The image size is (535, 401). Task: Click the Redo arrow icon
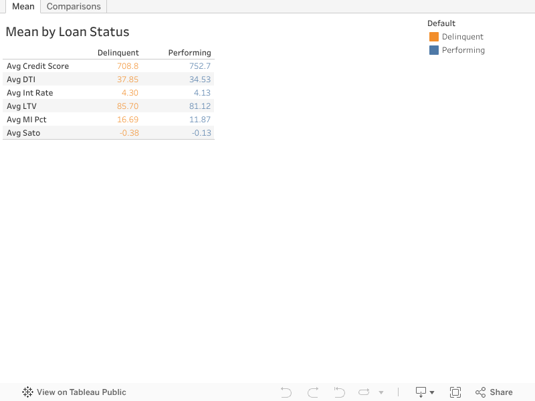pos(313,392)
